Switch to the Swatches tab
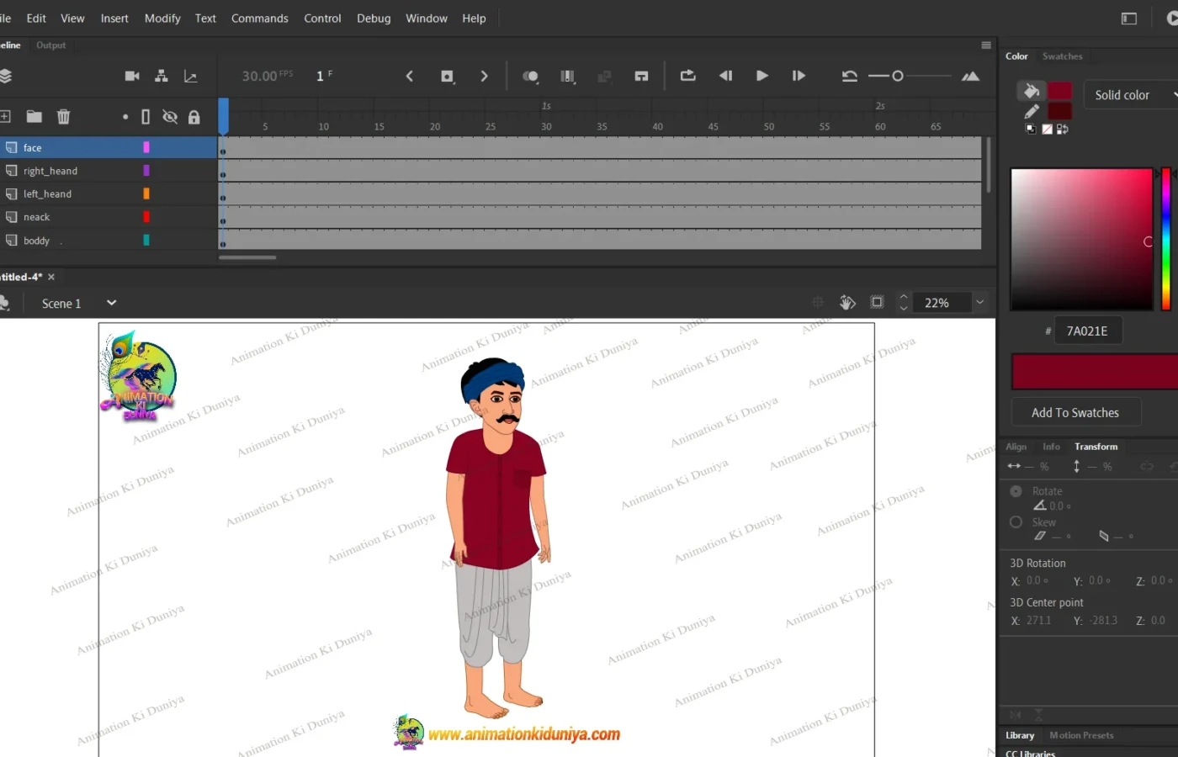The width and height of the screenshot is (1178, 757). (1062, 56)
